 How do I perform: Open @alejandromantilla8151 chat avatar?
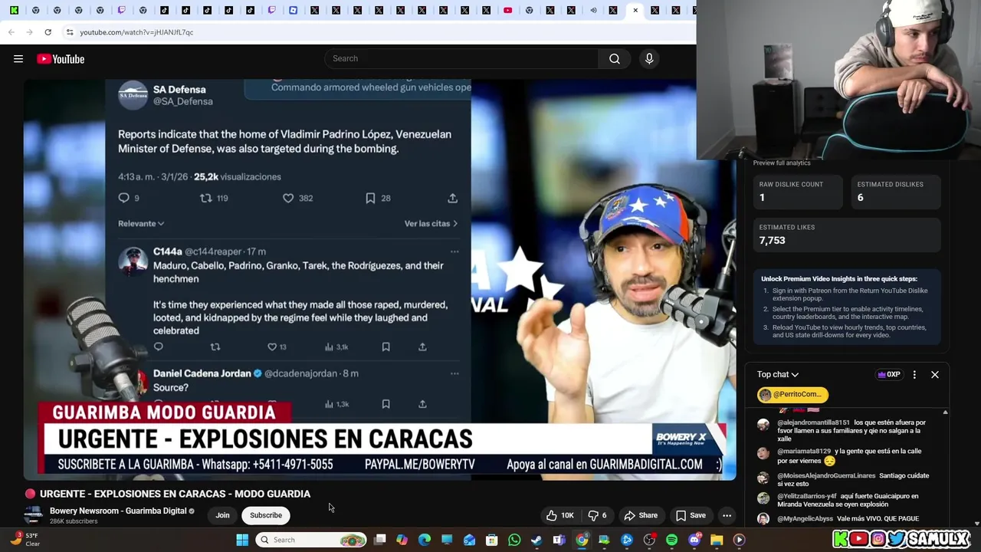click(763, 425)
